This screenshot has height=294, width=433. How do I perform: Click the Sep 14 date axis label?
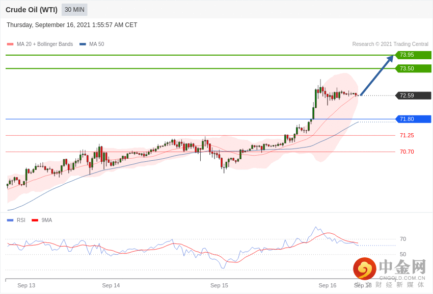point(111,285)
